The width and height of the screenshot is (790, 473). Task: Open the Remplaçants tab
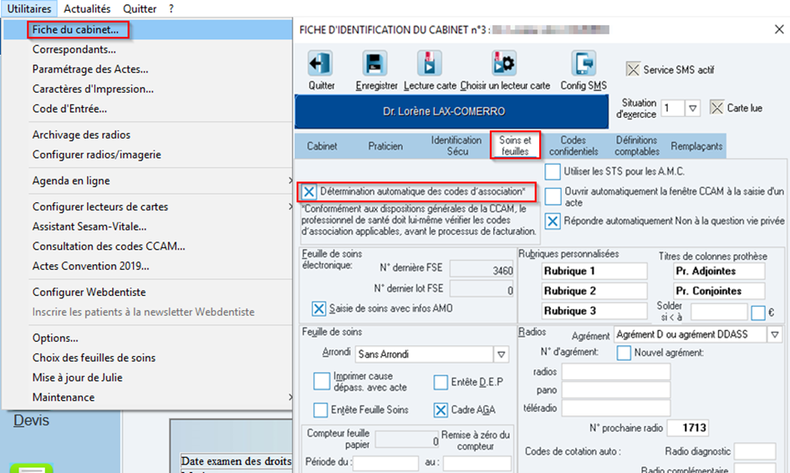click(696, 146)
